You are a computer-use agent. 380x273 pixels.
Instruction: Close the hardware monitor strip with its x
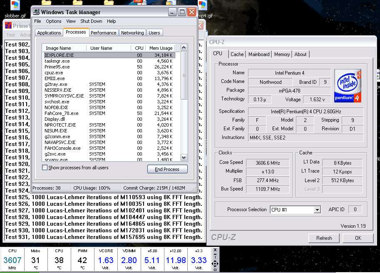coord(215,250)
